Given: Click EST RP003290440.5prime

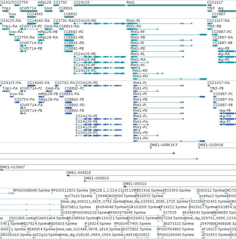Looking at the screenshot, I should [176, 235].
